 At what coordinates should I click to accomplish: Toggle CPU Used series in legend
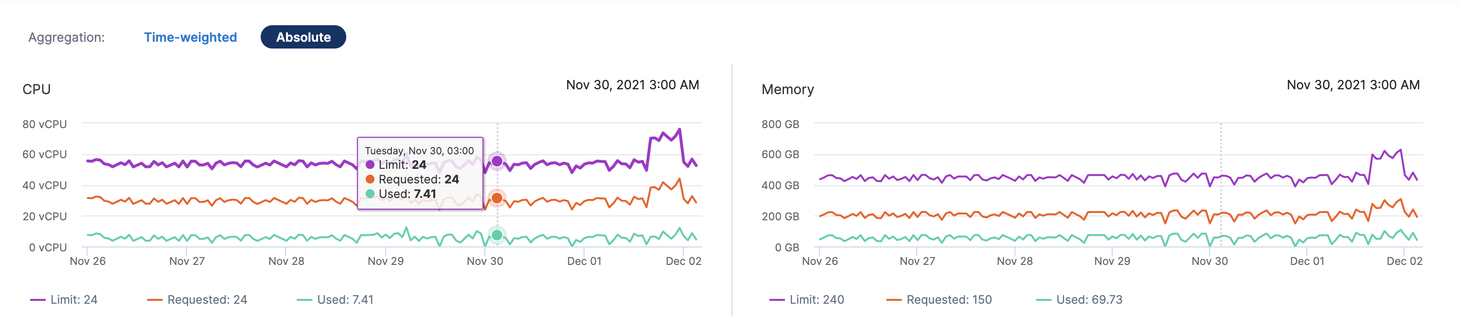[x=335, y=300]
